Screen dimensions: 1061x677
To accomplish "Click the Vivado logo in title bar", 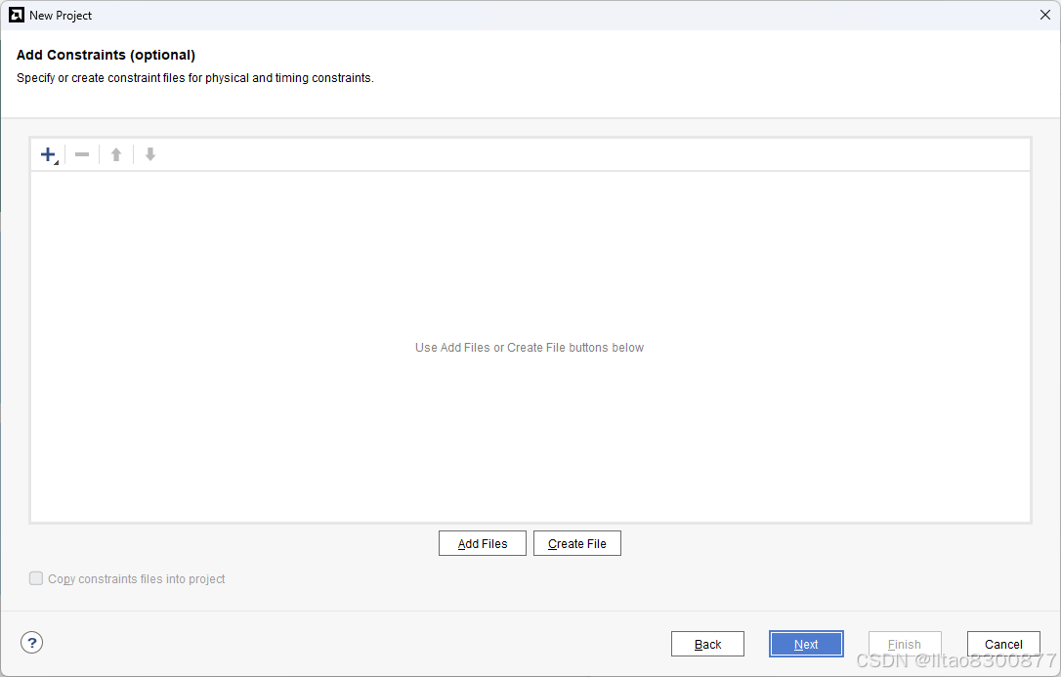I will 17,15.
